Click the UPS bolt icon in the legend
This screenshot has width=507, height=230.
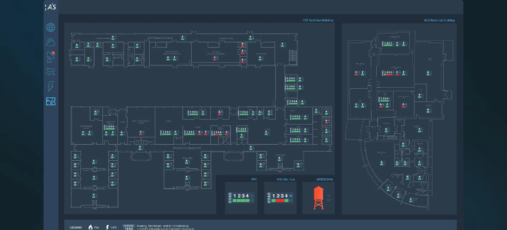107,227
